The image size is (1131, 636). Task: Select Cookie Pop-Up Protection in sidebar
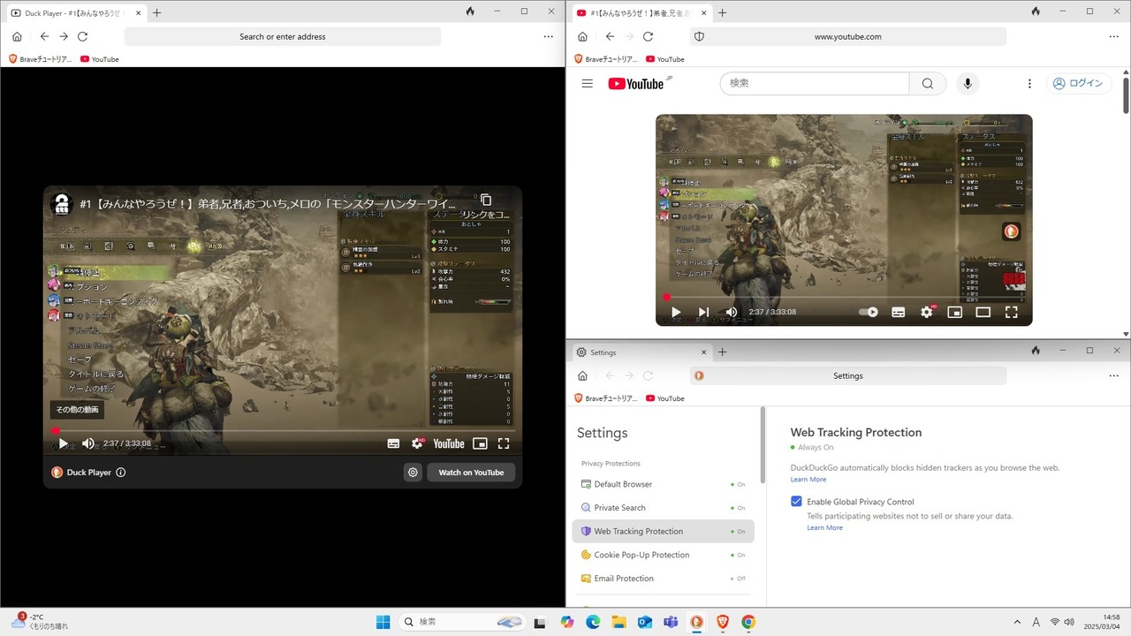click(x=663, y=555)
